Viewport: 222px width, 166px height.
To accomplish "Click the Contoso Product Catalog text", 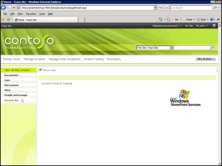I will point(56,83).
